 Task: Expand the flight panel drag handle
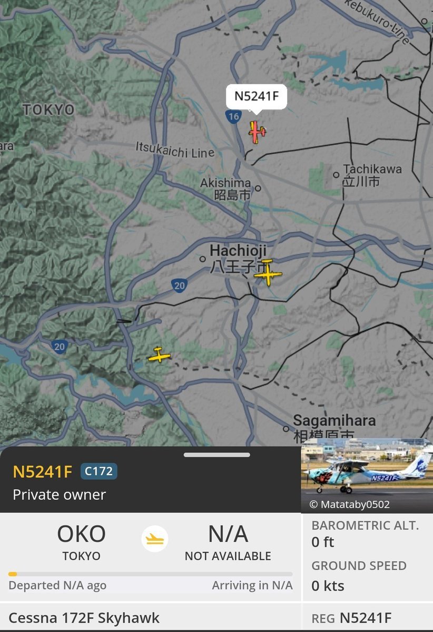(x=217, y=455)
